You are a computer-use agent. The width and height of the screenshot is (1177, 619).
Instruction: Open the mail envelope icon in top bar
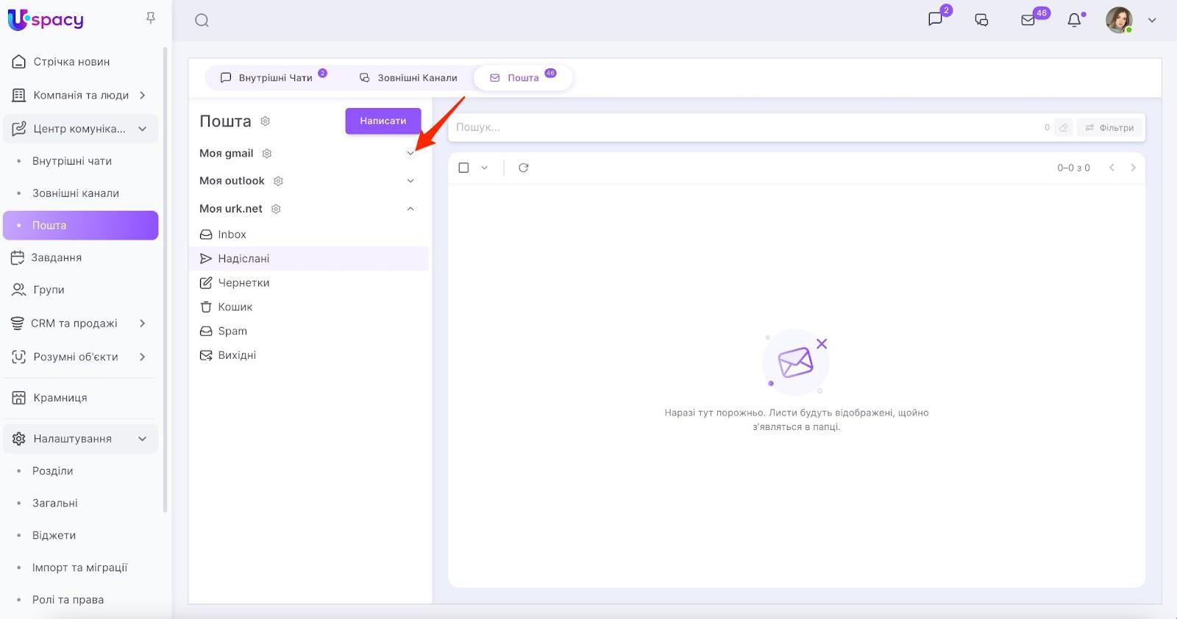[x=1028, y=21]
